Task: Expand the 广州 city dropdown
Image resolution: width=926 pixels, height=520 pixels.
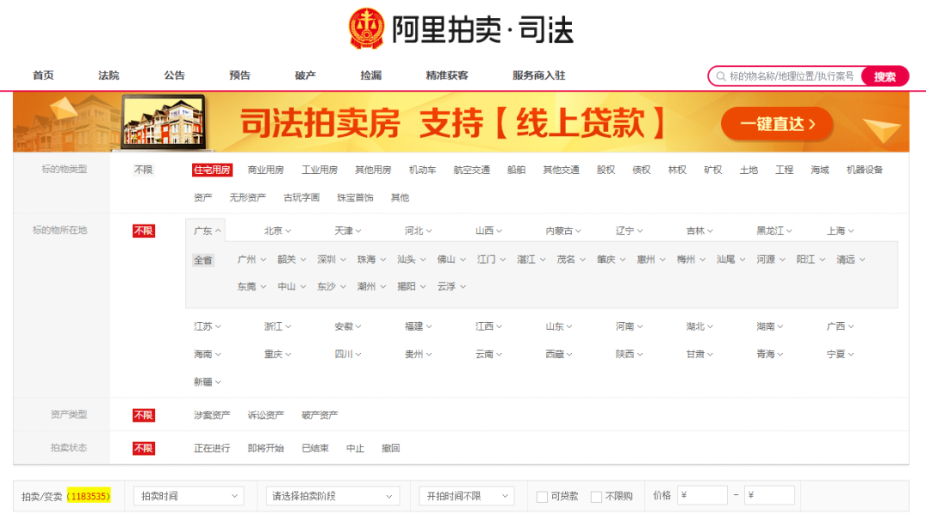Action: click(251, 260)
